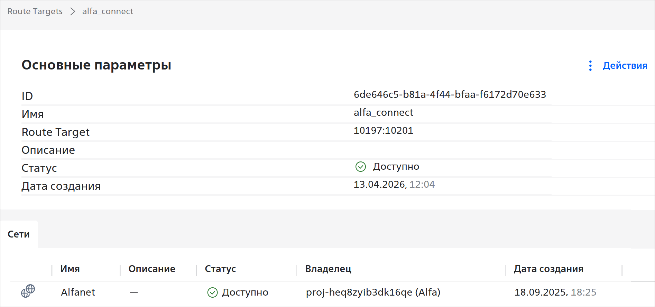
Task: Open the Действия actions menu
Action: tap(625, 66)
